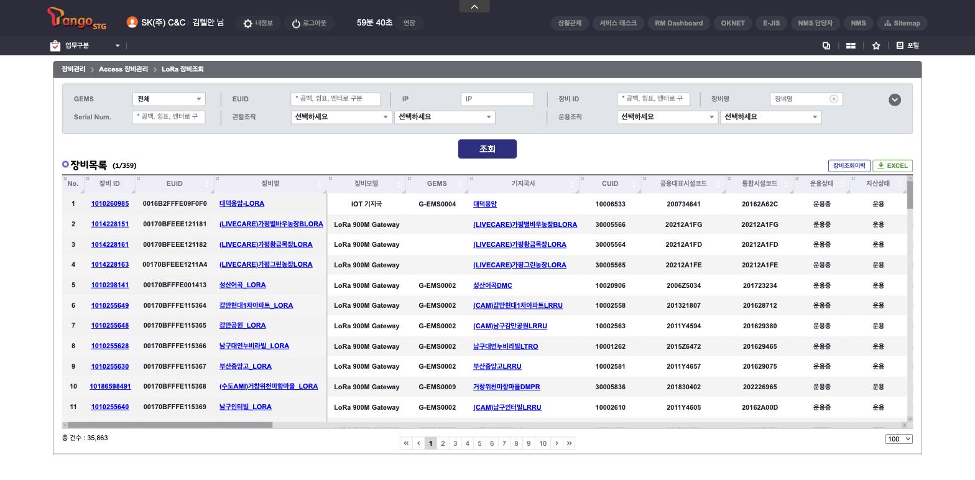Click the star favorites icon
975x480 pixels.
click(x=876, y=45)
